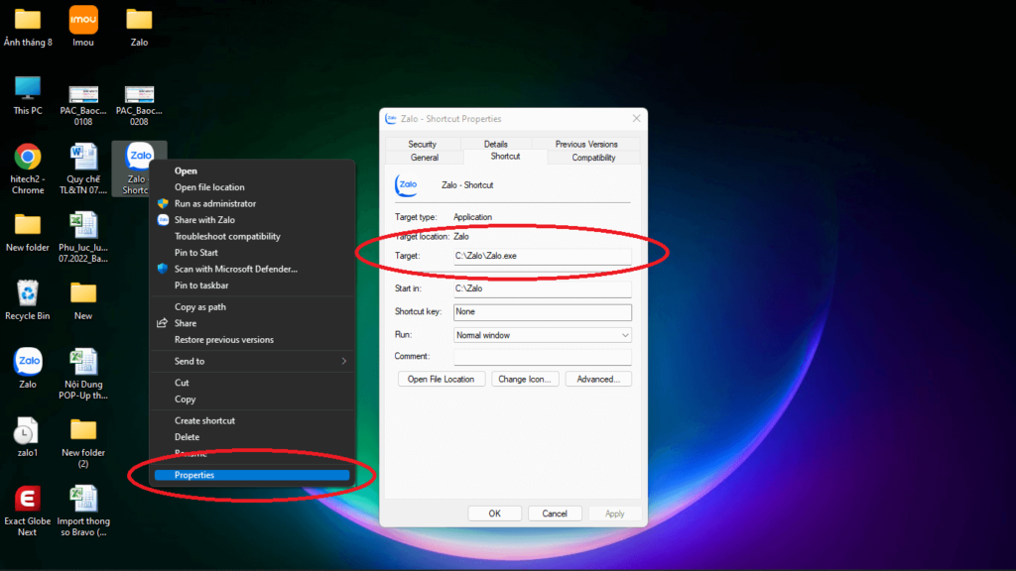Viewport: 1016px width, 571px height.
Task: Select the zalo1 file icon
Action: coord(28,430)
